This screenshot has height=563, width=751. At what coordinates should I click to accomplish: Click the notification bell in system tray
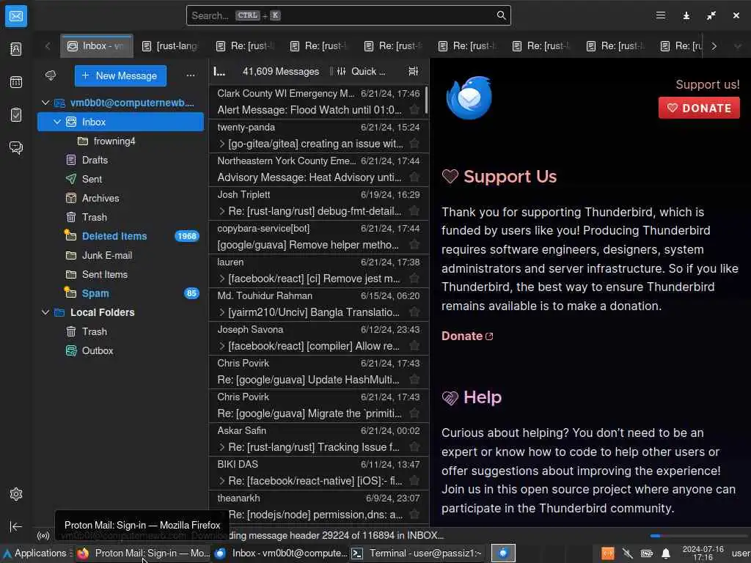point(665,554)
